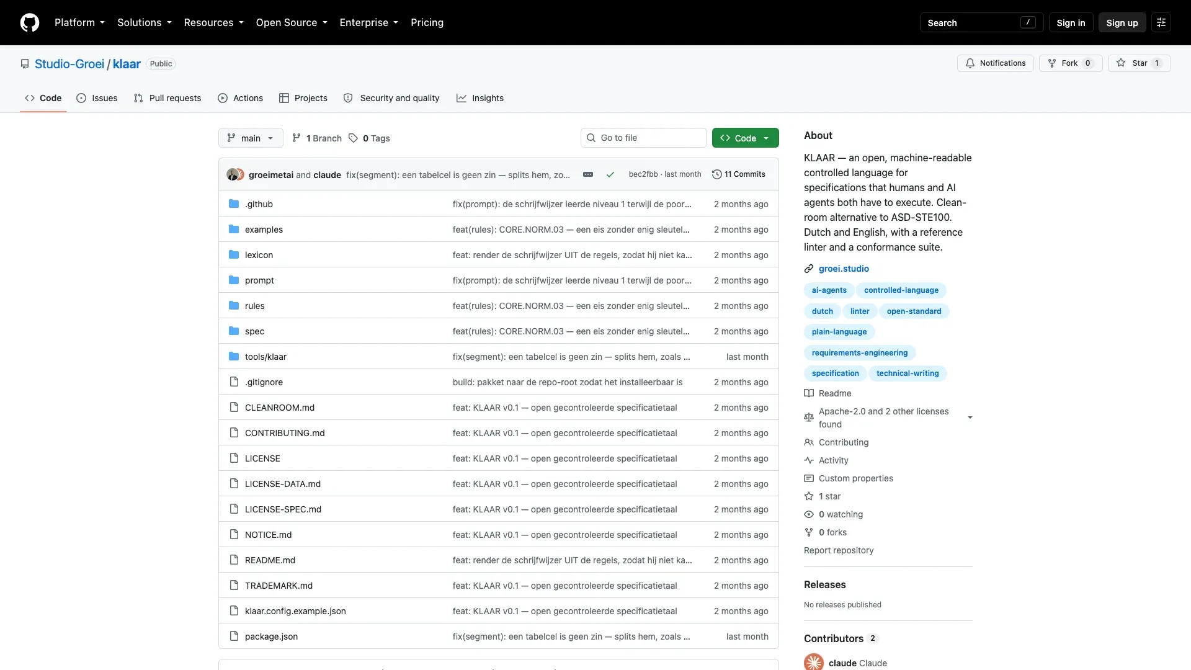This screenshot has width=1191, height=670.
Task: Click the Notifications bell button
Action: (x=996, y=63)
